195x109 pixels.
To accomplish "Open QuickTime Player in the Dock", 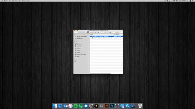I will tap(133, 106).
